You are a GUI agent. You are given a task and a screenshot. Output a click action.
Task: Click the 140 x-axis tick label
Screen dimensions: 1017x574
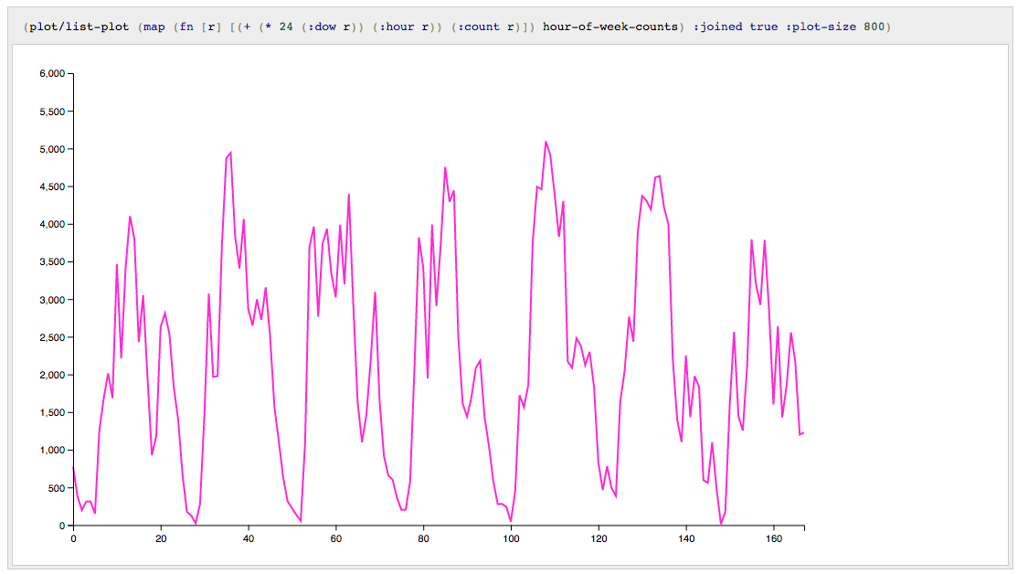686,538
